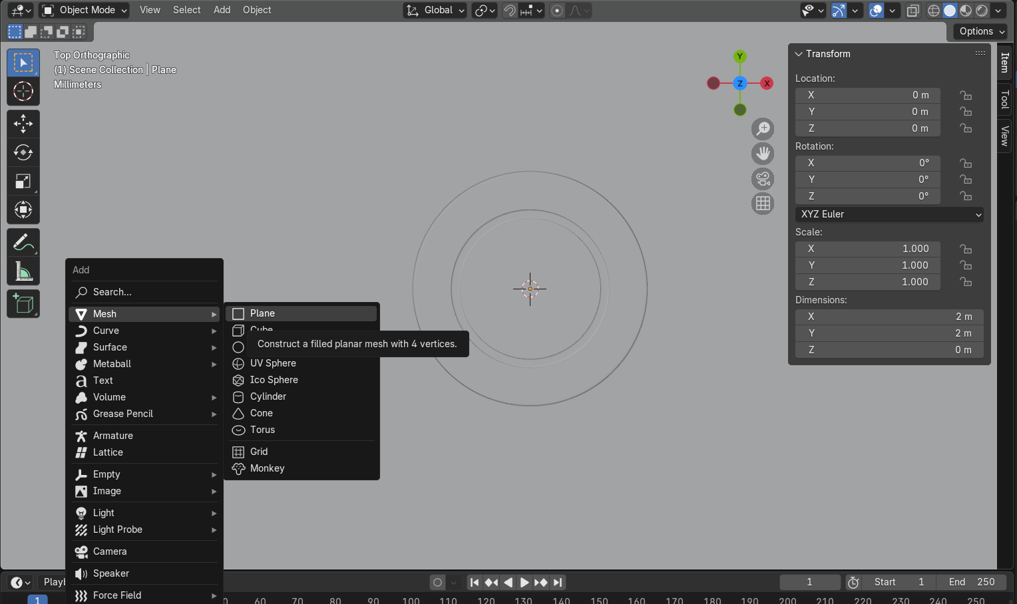Viewport: 1017px width, 604px height.
Task: Toggle camera view in viewport gizmo
Action: (763, 178)
